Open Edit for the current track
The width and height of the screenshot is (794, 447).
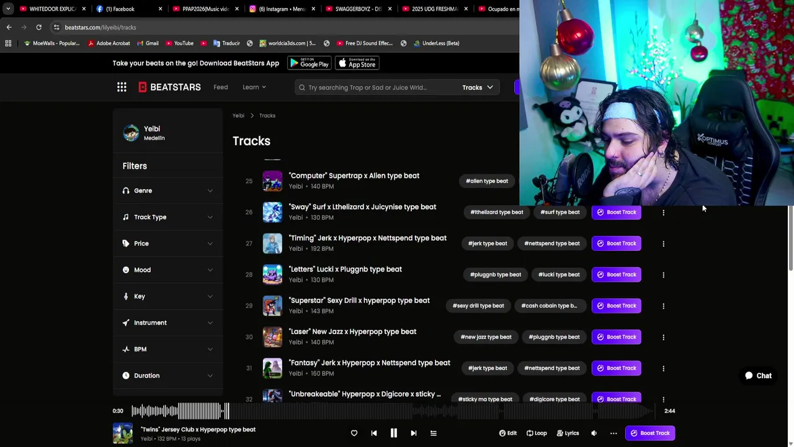[508, 433]
